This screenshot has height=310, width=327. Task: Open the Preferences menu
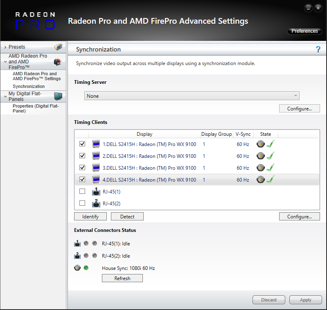point(304,31)
